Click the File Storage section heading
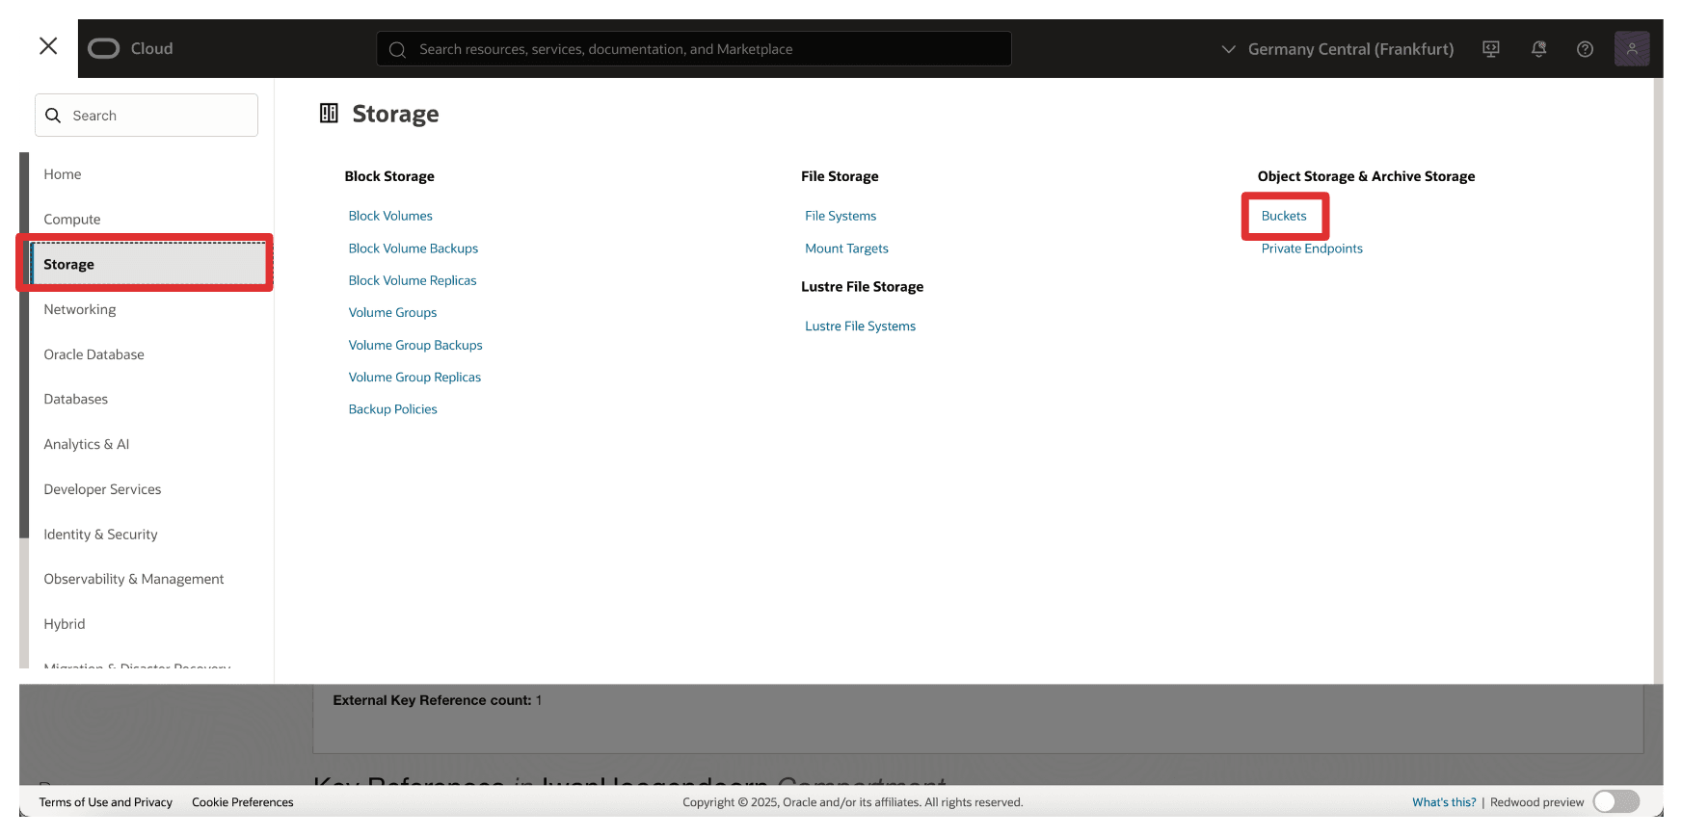 click(x=840, y=176)
